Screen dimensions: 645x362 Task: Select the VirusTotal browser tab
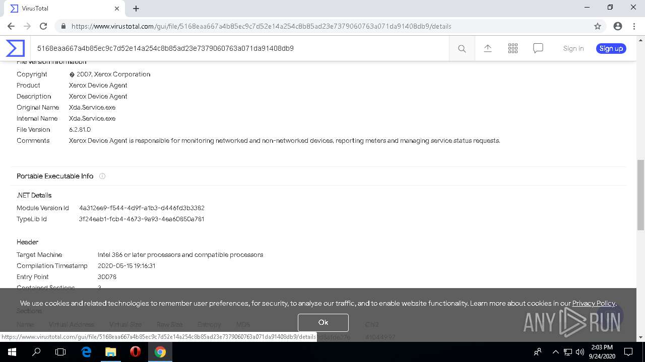pos(63,9)
